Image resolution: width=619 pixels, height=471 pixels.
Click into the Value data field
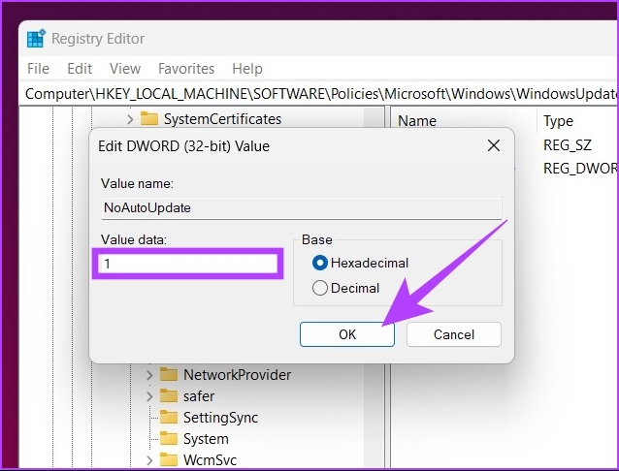(188, 263)
